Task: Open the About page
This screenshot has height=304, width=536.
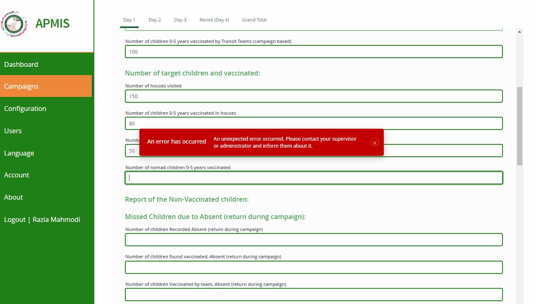Action: tap(14, 197)
